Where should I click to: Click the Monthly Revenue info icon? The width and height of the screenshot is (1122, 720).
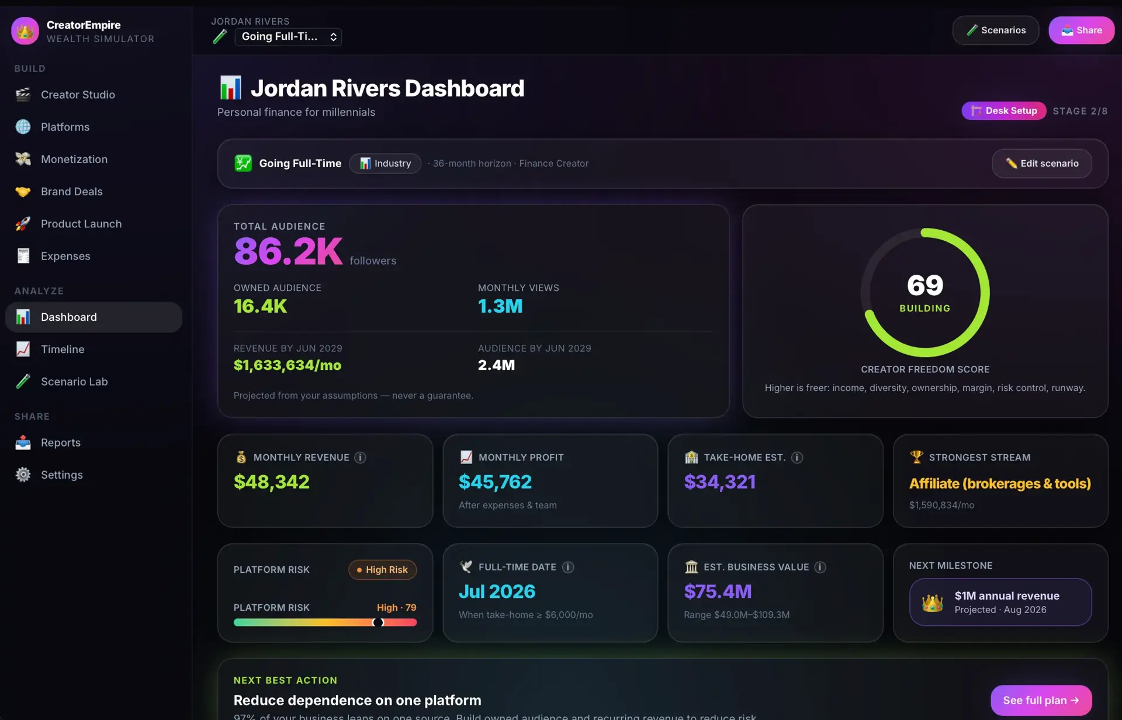click(360, 458)
